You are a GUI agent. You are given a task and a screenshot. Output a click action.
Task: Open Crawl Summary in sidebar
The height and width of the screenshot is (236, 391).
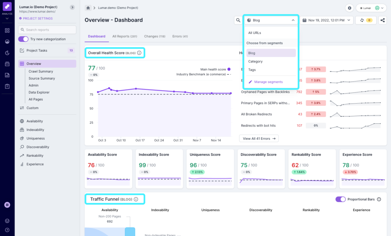tap(40, 72)
